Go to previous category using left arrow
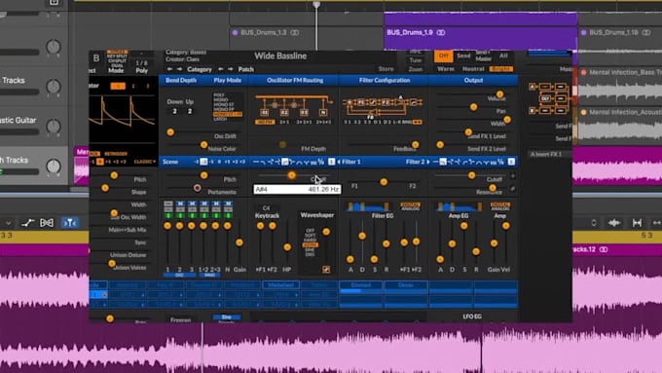662x373 pixels. (169, 69)
